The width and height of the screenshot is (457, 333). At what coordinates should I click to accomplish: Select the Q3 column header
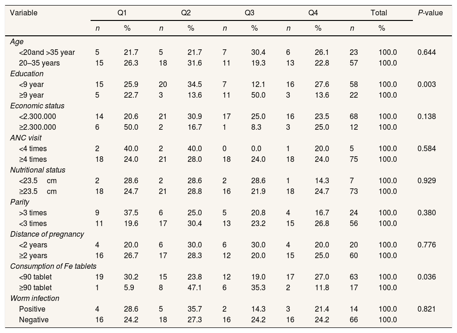pyautogui.click(x=249, y=13)
